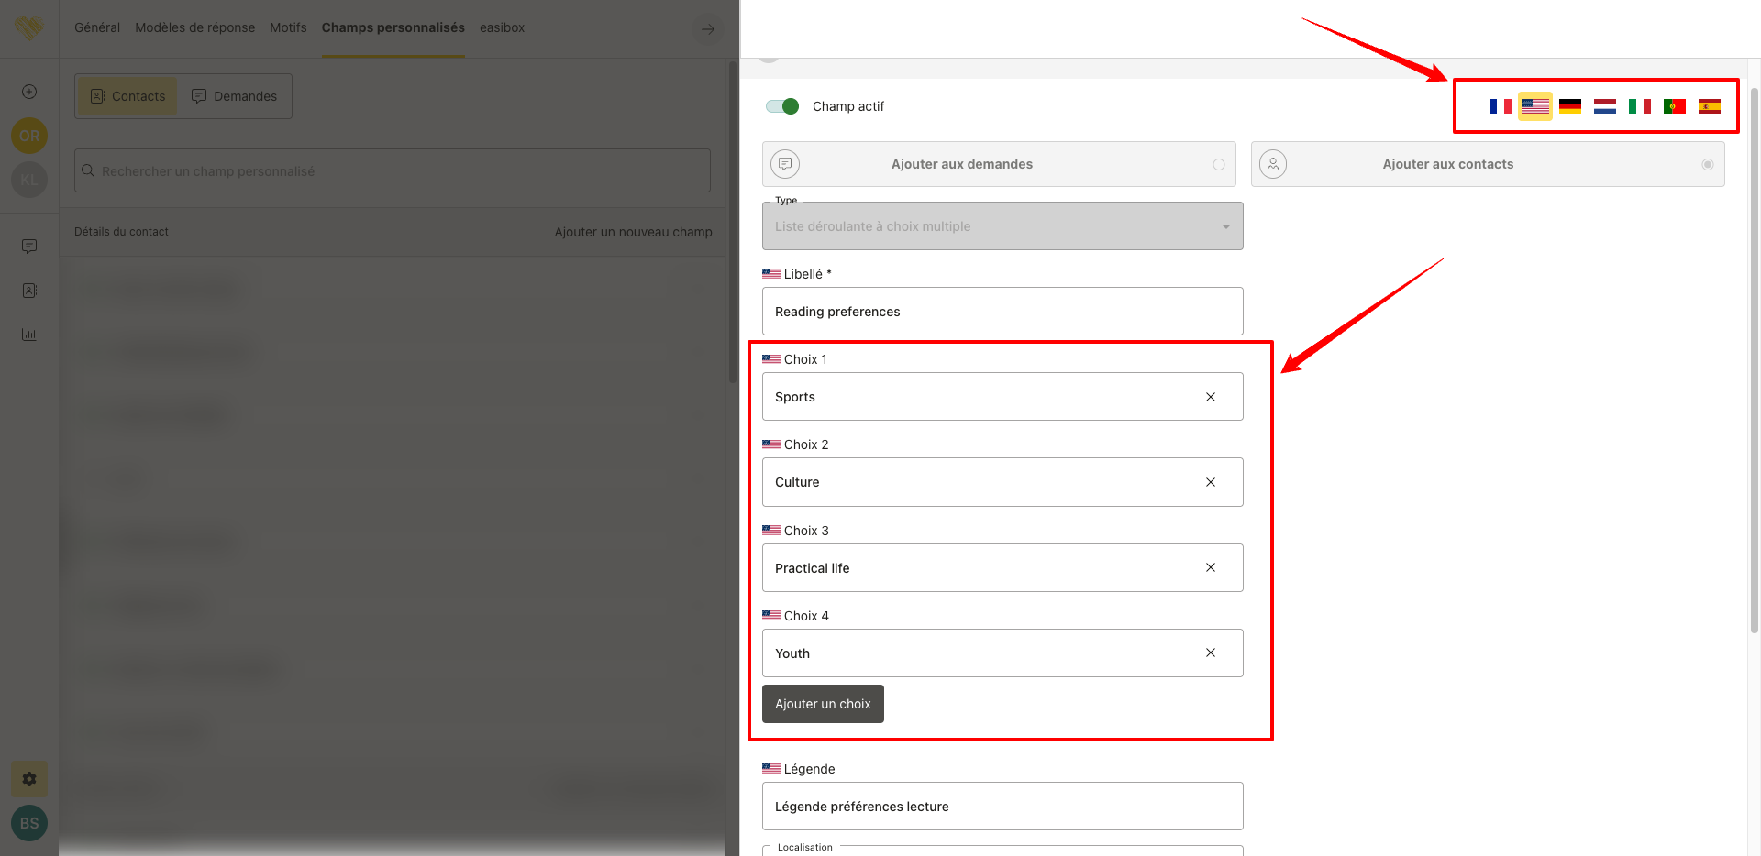
Task: Delete the Youth choice with X
Action: 1210,653
